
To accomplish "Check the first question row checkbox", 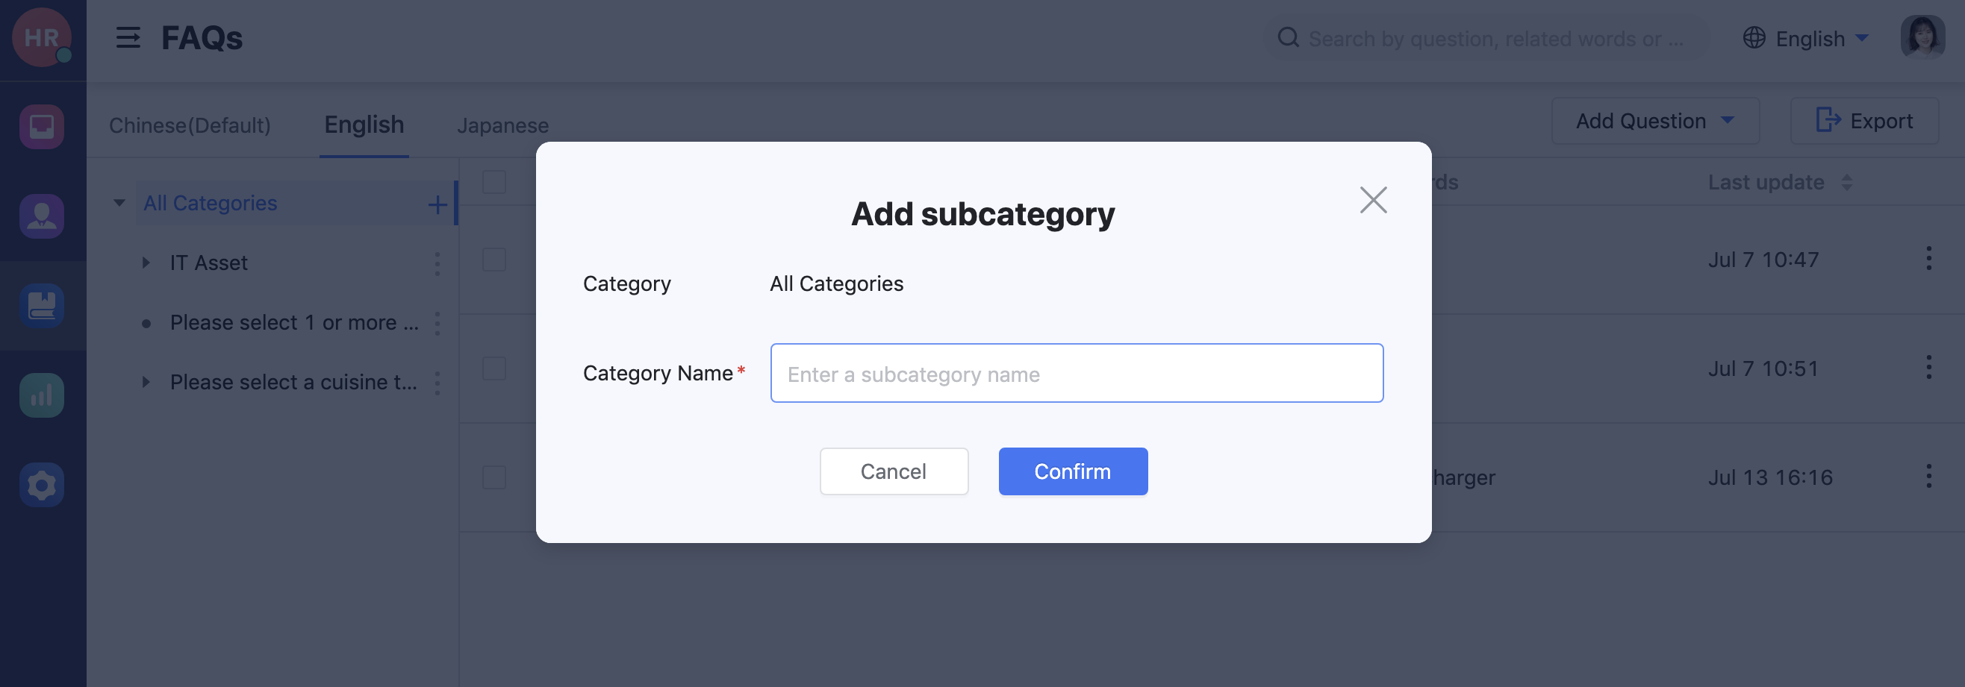I will click(494, 260).
